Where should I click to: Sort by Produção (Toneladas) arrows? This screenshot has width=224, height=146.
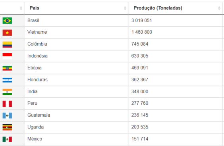point(219,8)
